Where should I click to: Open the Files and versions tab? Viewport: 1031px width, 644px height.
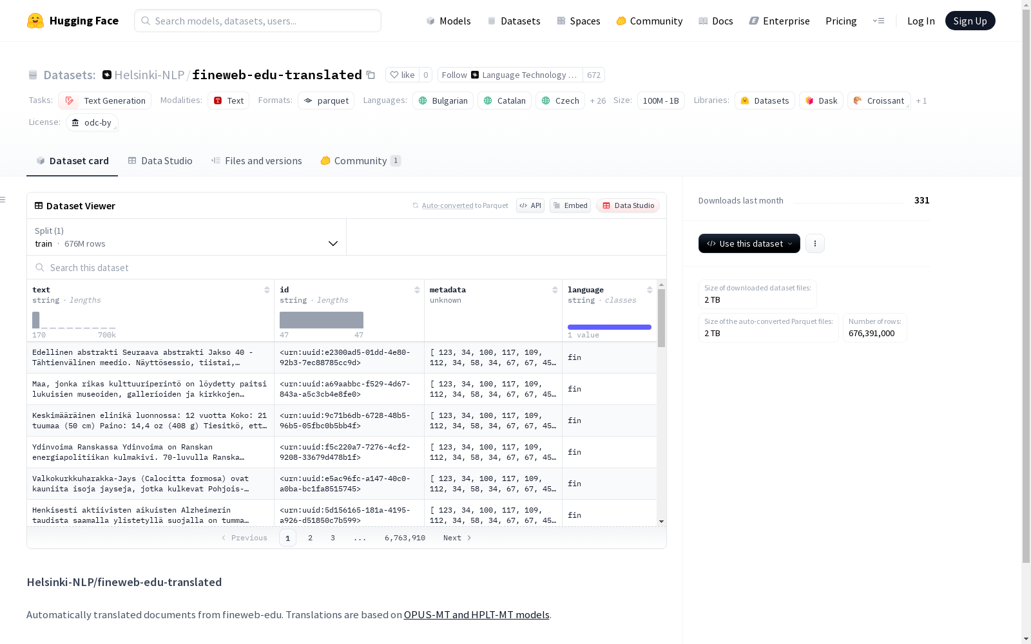click(x=256, y=160)
